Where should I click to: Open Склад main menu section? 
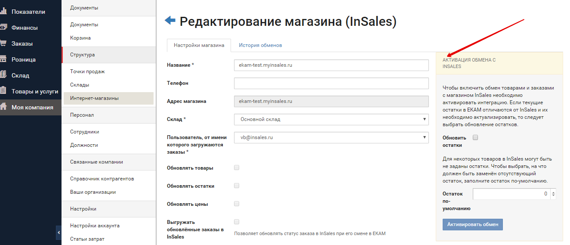20,75
